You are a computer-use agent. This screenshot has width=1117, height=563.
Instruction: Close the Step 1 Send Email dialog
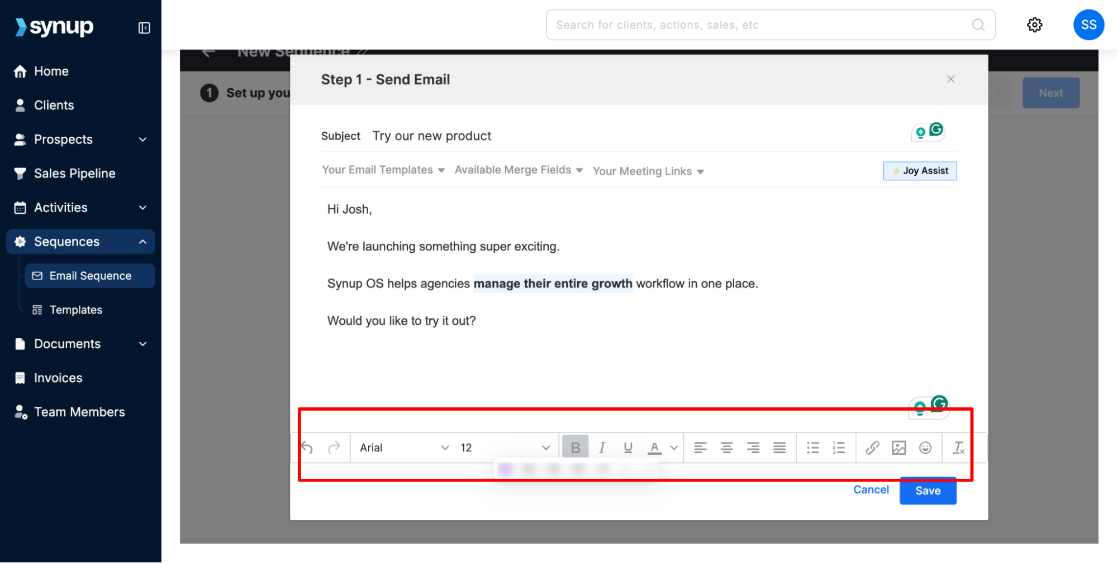click(950, 79)
